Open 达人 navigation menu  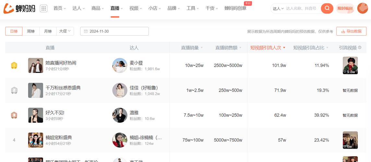click(78, 8)
